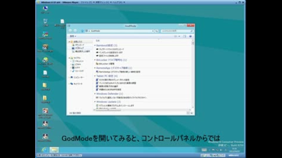This screenshot has width=282, height=158.
Task: Click the volume icon in the system tray
Action: [221, 150]
